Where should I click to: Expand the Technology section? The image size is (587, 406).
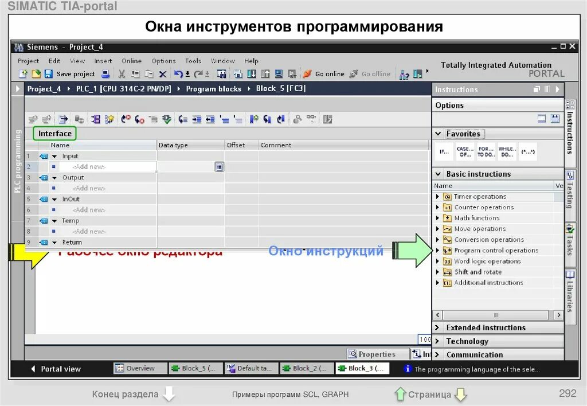437,341
